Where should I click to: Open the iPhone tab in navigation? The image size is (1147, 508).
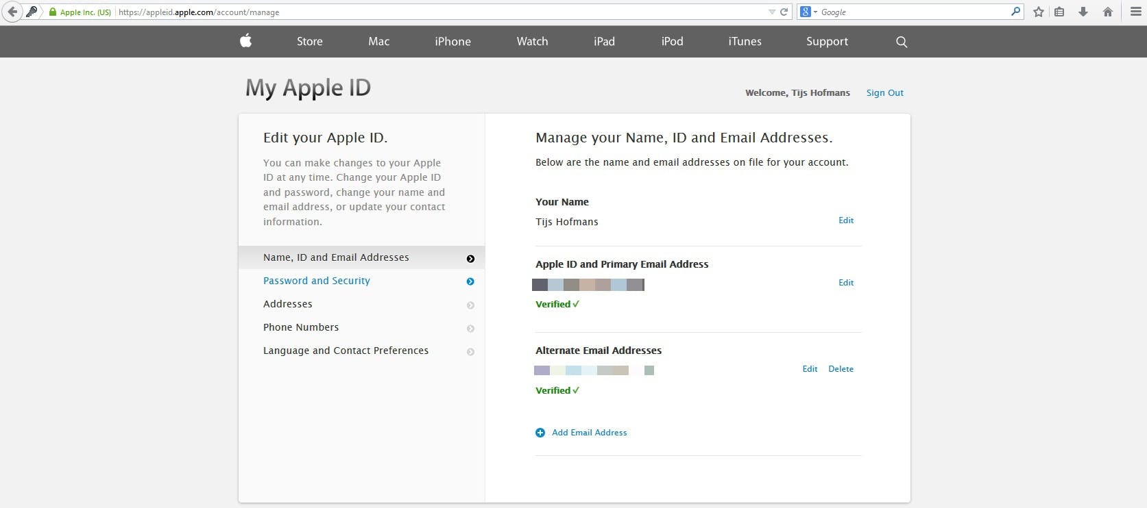click(x=452, y=41)
